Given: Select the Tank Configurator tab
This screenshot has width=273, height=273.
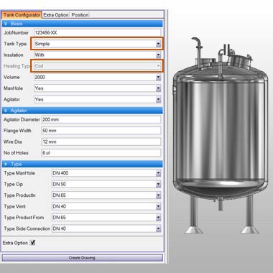Looking at the screenshot, I should pyautogui.click(x=22, y=15).
